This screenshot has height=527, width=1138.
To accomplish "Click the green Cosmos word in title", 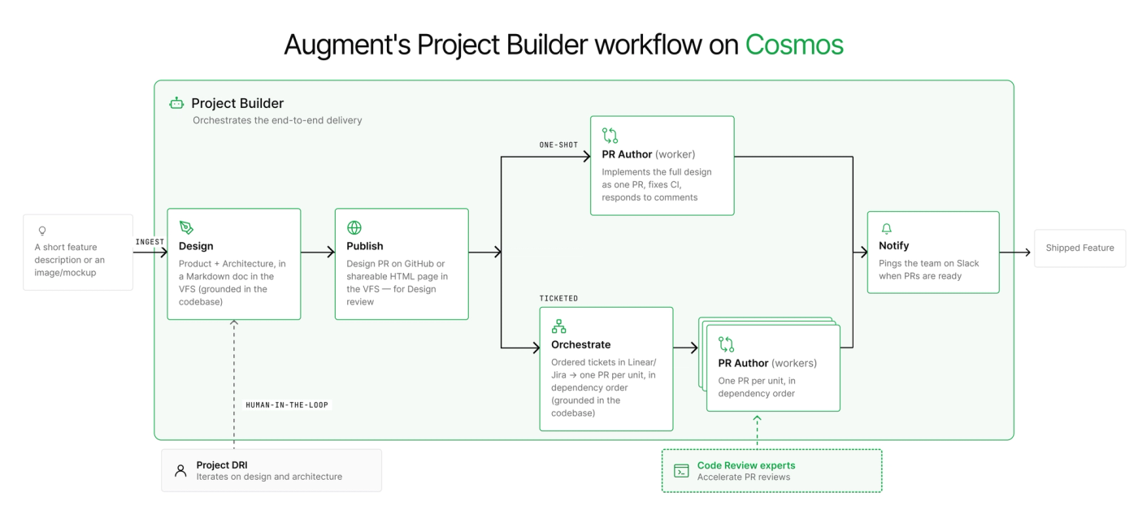I will coord(794,45).
